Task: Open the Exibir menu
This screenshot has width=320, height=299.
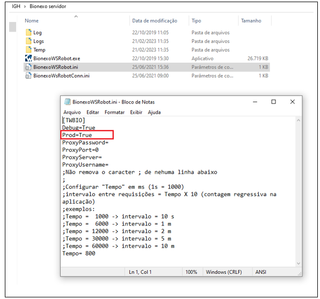Action: tap(136, 112)
